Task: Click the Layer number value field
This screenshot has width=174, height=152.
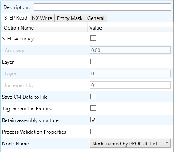Action: (130, 73)
